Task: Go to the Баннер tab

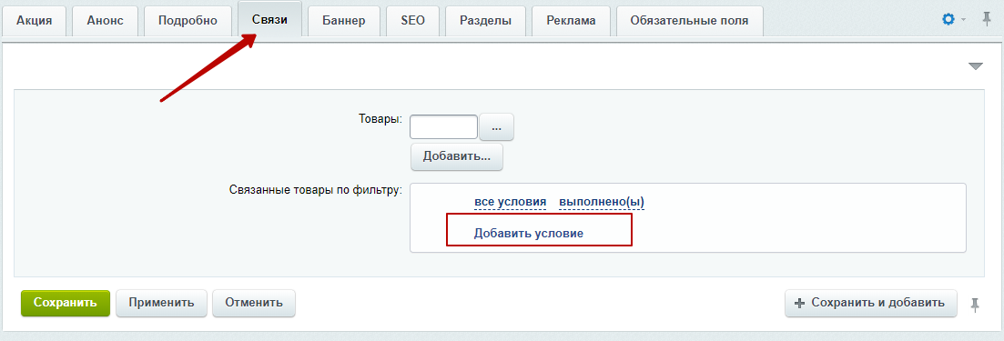Action: [344, 21]
